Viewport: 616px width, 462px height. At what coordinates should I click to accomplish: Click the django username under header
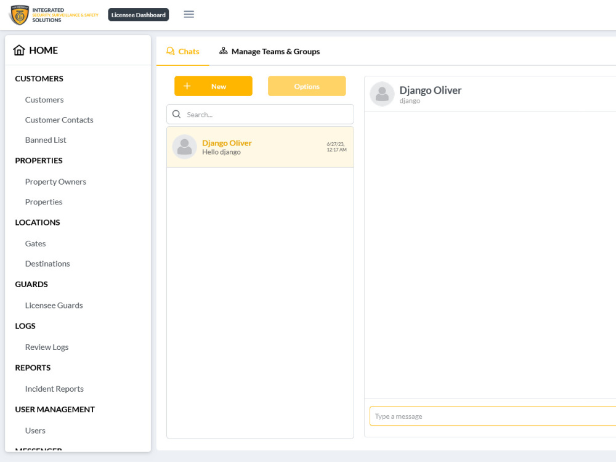(410, 101)
